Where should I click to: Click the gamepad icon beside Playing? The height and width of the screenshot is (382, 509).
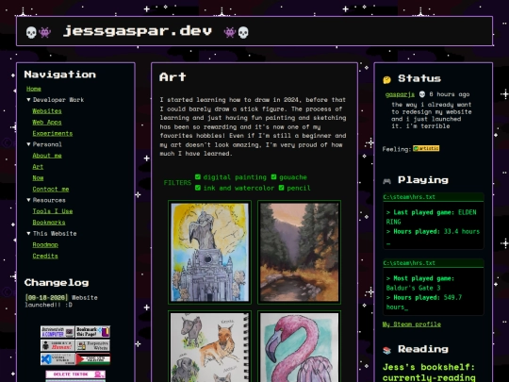click(x=386, y=181)
